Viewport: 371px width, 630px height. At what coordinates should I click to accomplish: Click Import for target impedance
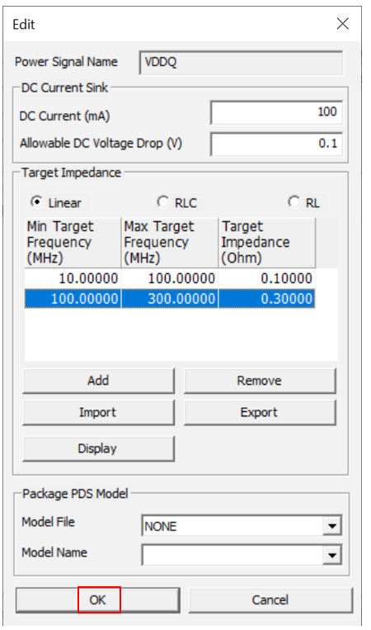pos(98,413)
